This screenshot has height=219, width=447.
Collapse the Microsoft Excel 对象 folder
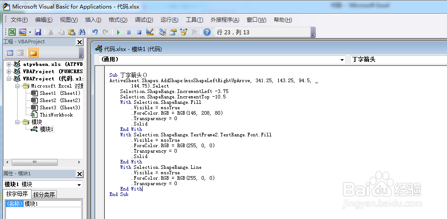[x=17, y=86]
